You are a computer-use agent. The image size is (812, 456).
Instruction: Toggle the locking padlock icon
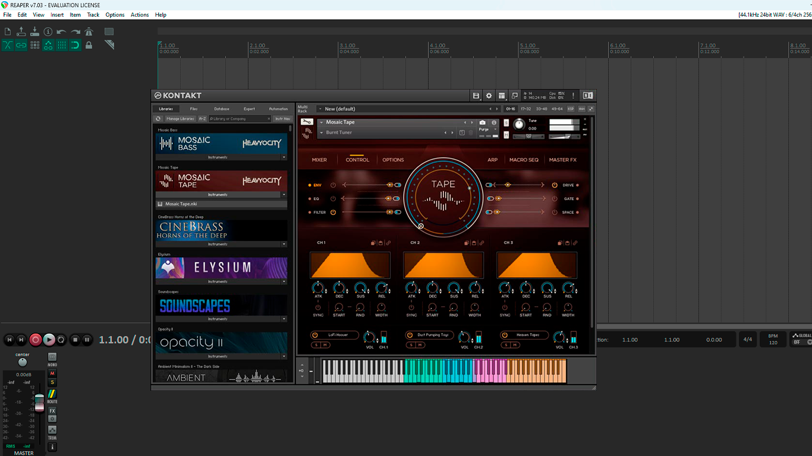tap(89, 45)
